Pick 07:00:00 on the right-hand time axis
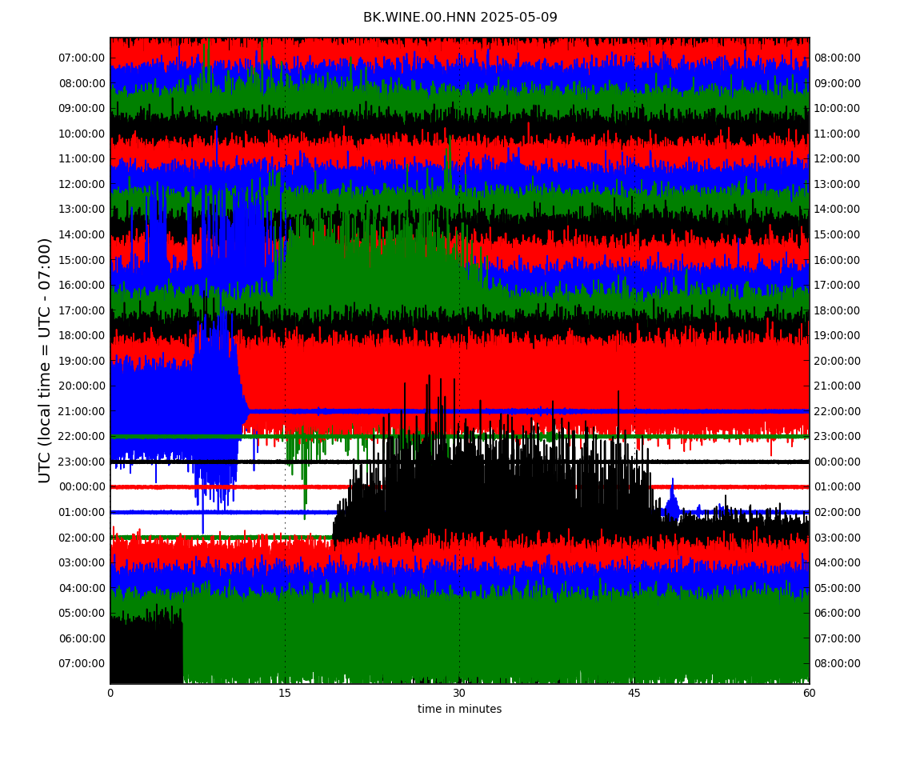 [x=838, y=638]
